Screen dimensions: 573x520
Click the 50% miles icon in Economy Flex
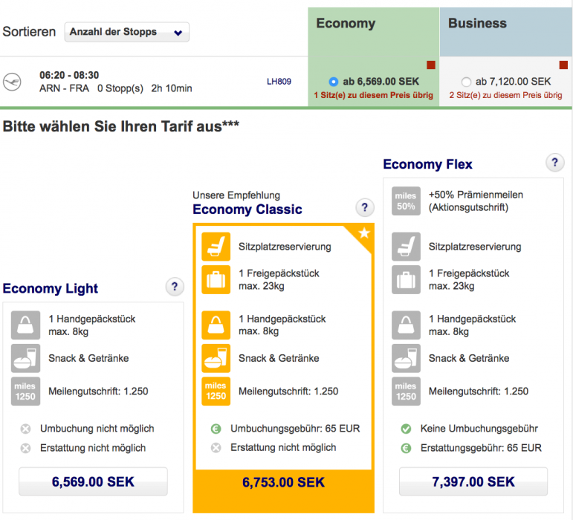click(406, 201)
